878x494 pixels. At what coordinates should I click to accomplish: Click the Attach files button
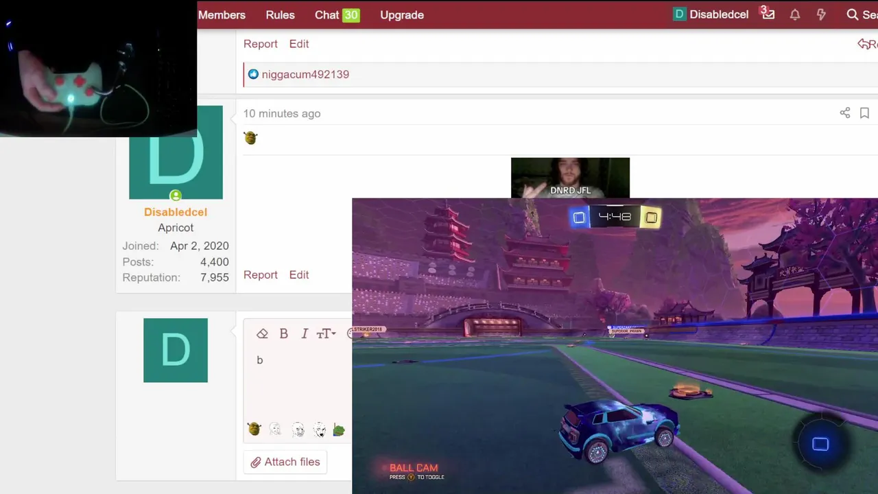click(285, 462)
